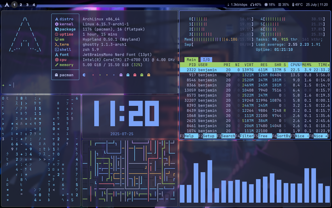The height and width of the screenshot is (208, 332).
Task: Switch to workspace 2
Action: click(21, 4)
